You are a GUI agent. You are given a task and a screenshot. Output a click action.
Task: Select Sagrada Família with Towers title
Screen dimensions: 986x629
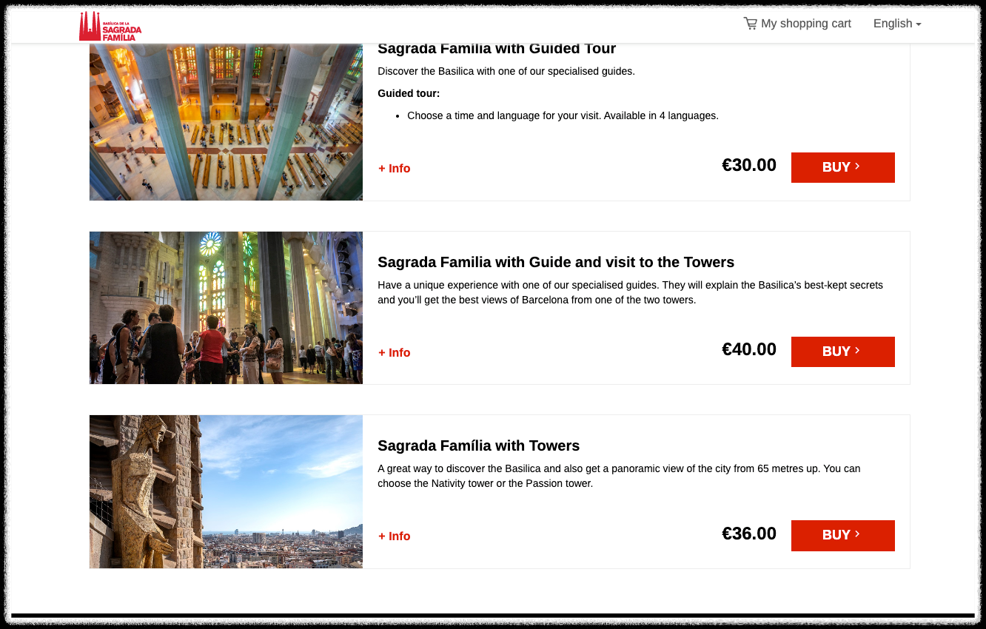478,445
